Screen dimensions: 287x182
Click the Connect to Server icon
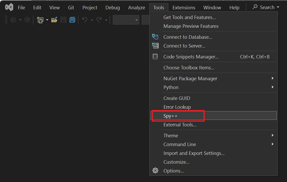155,45
